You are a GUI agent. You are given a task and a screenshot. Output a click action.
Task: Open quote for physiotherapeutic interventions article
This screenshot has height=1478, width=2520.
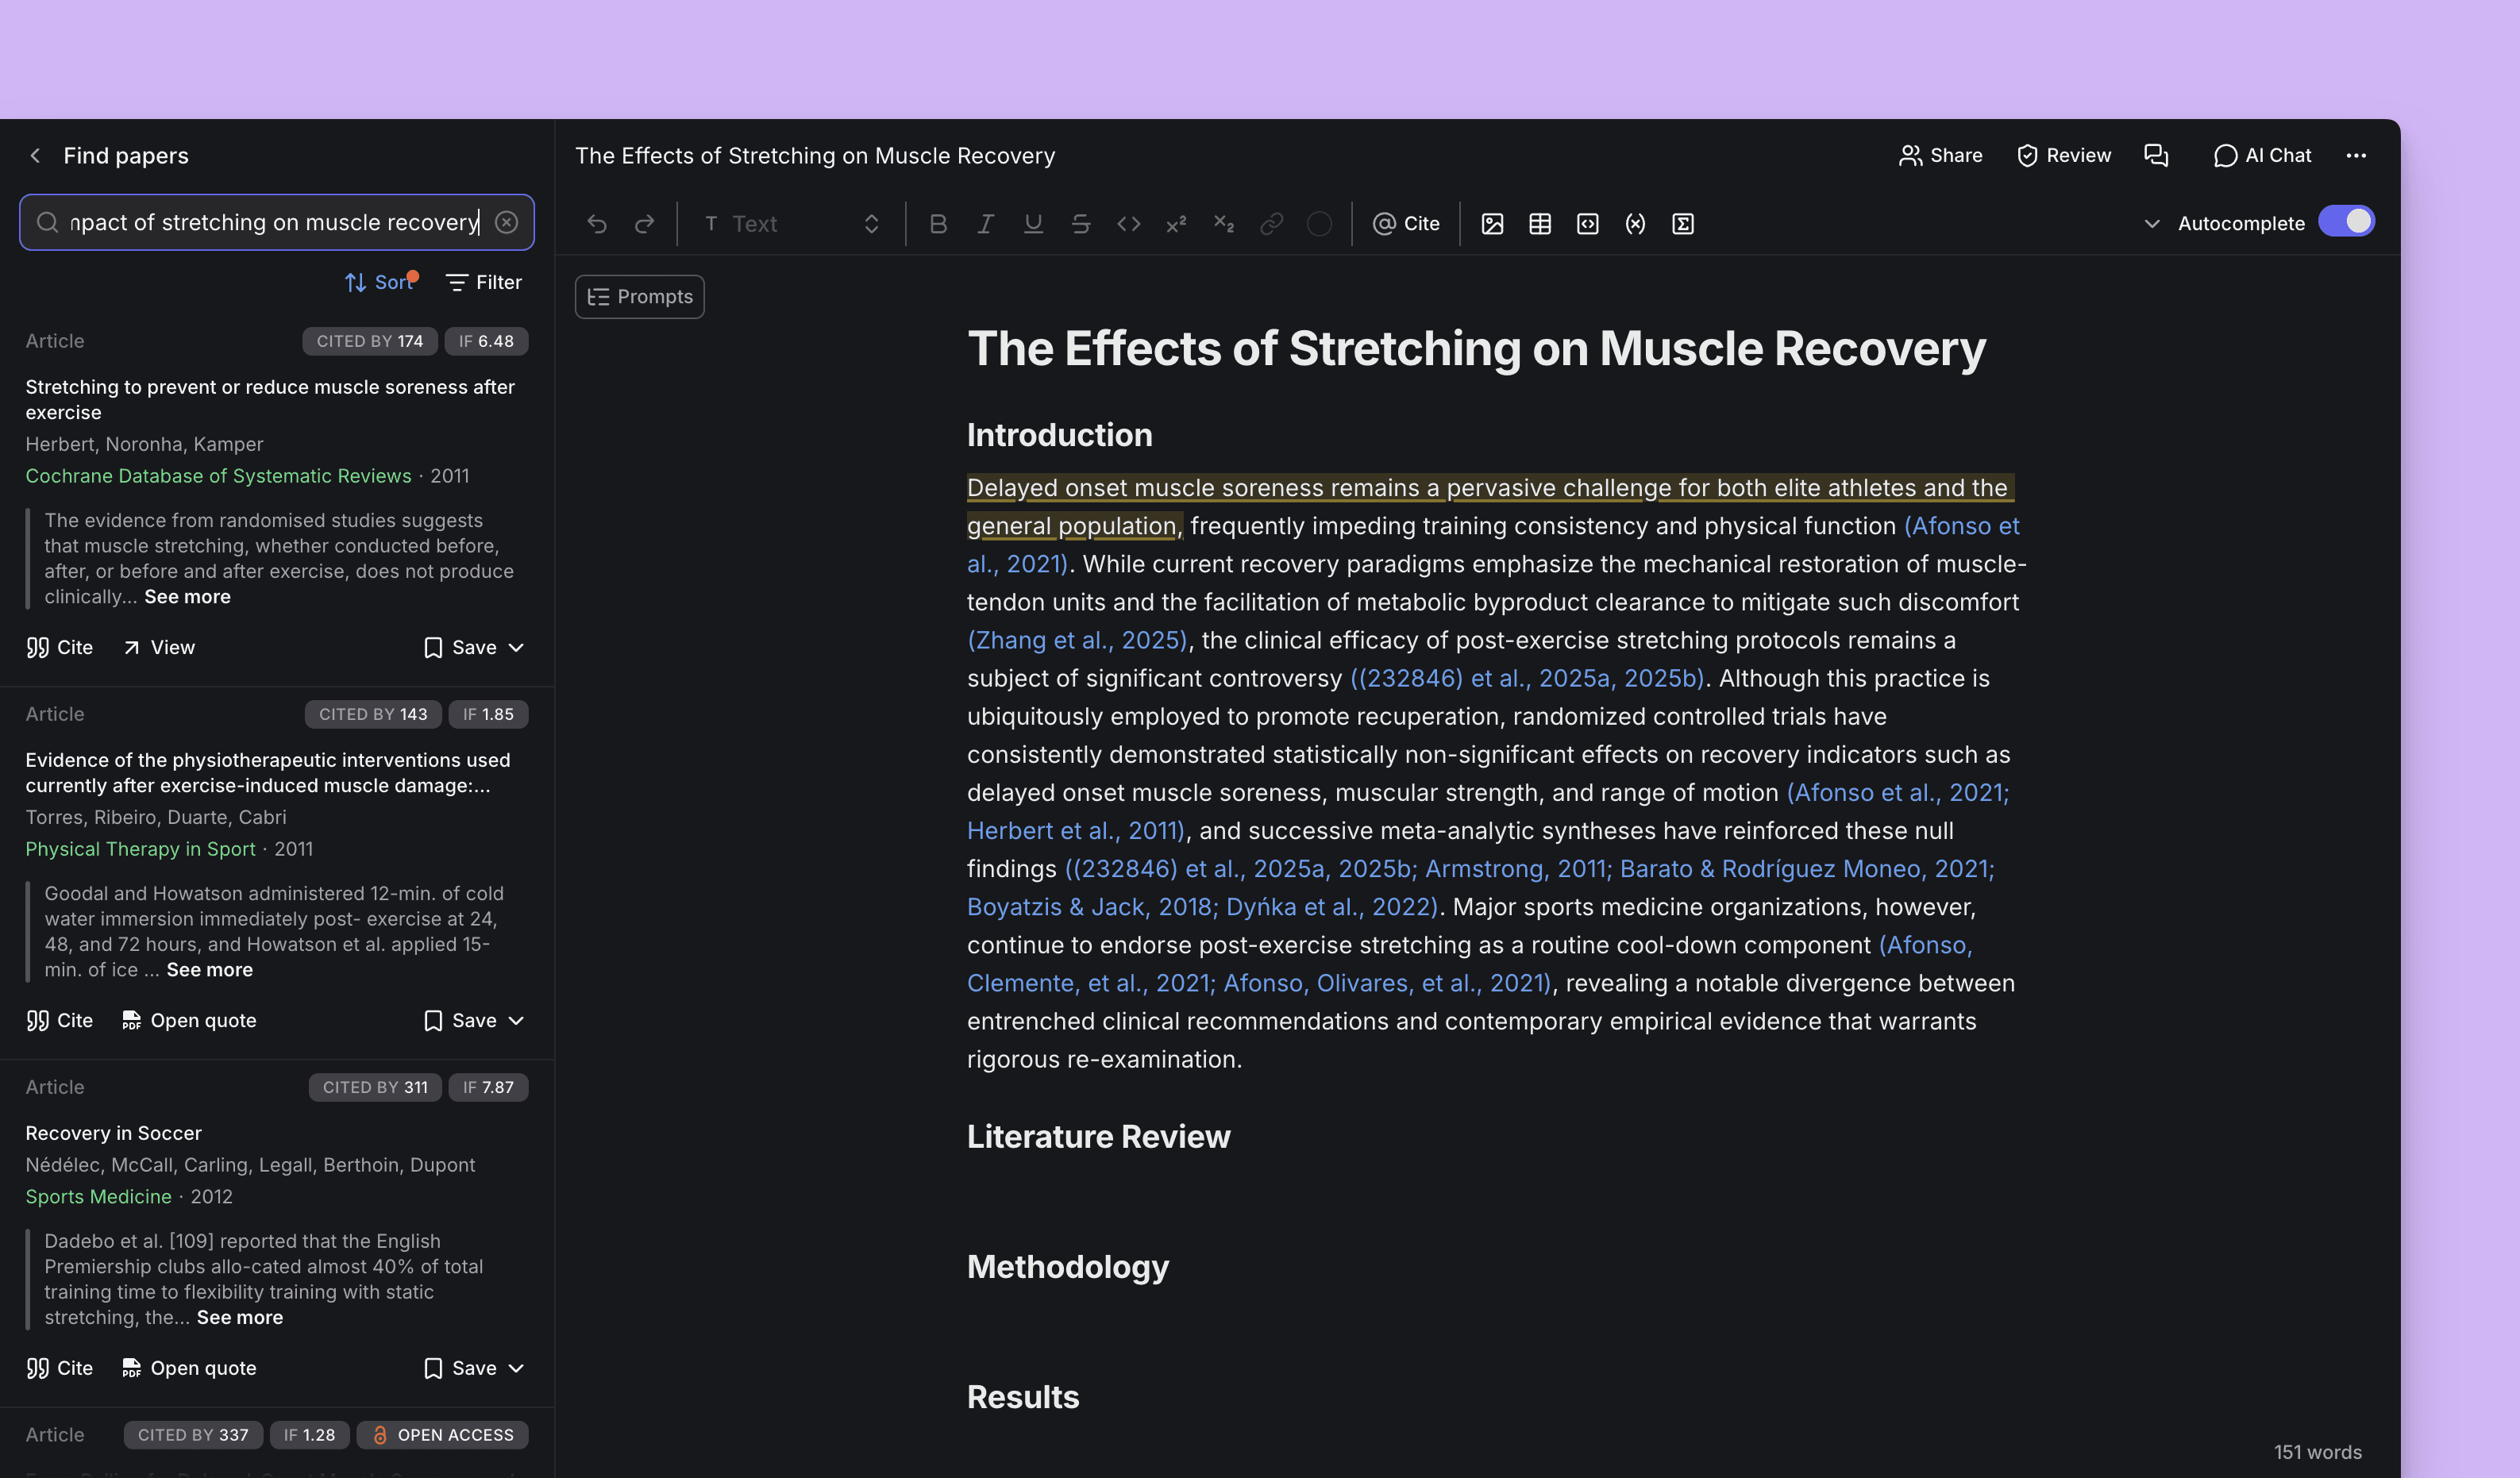(x=189, y=1021)
